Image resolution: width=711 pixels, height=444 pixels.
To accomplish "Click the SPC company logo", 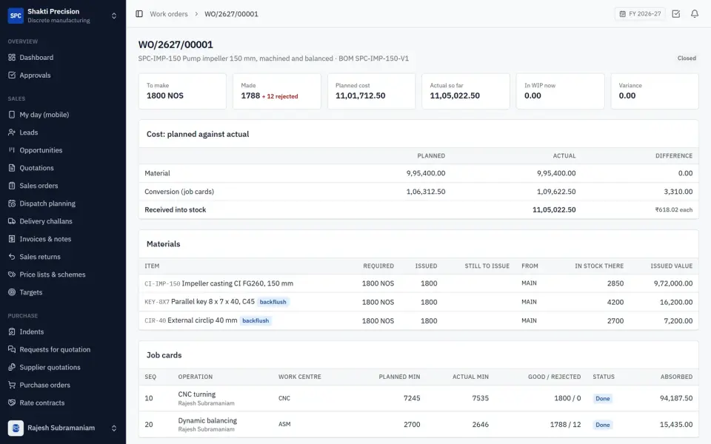I will point(16,16).
